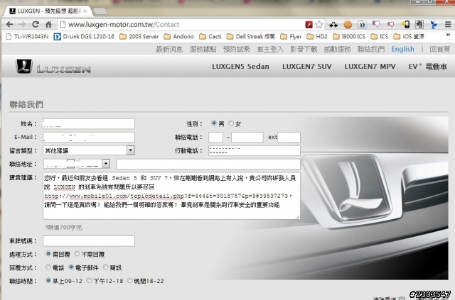
Task: Select 不需回覆 radio button
Action: [77, 254]
